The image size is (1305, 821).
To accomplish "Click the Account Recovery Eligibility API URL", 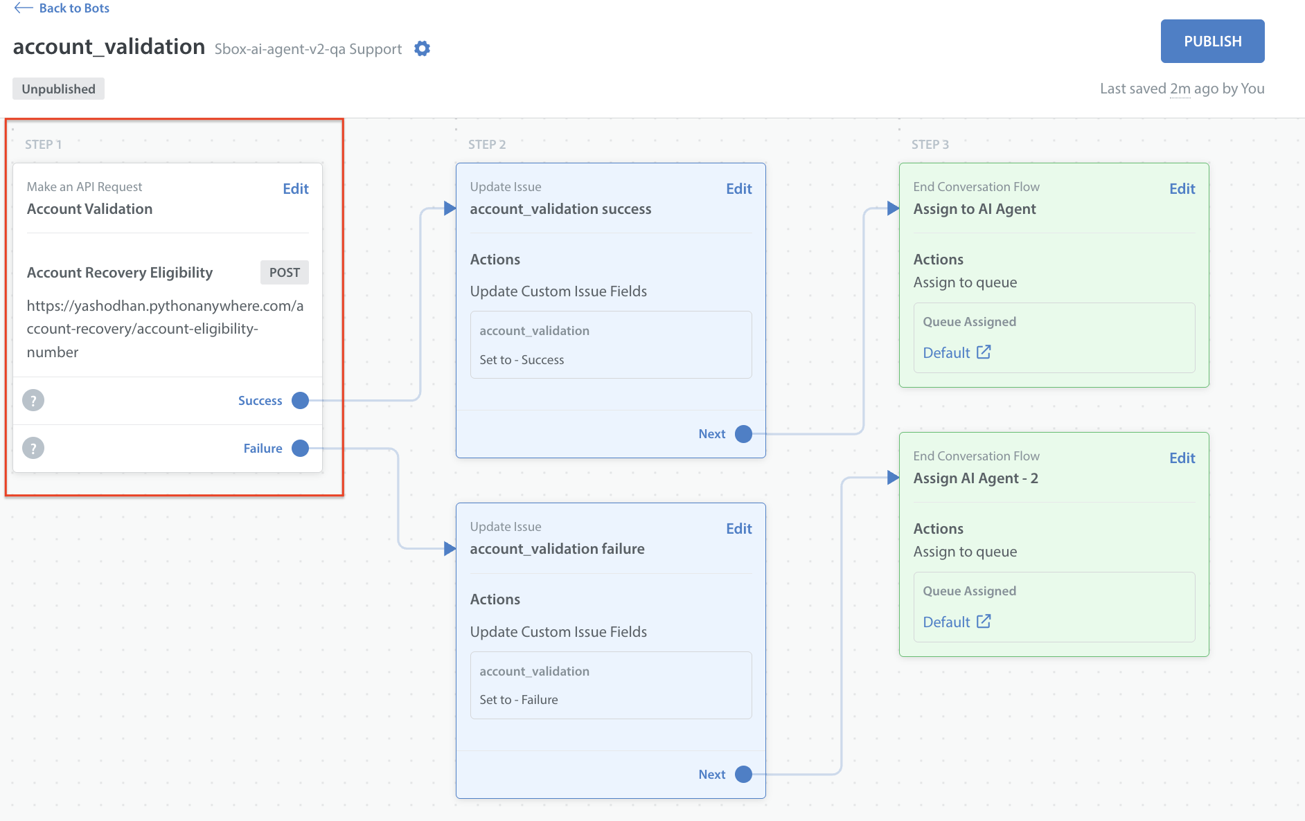I will pos(165,329).
